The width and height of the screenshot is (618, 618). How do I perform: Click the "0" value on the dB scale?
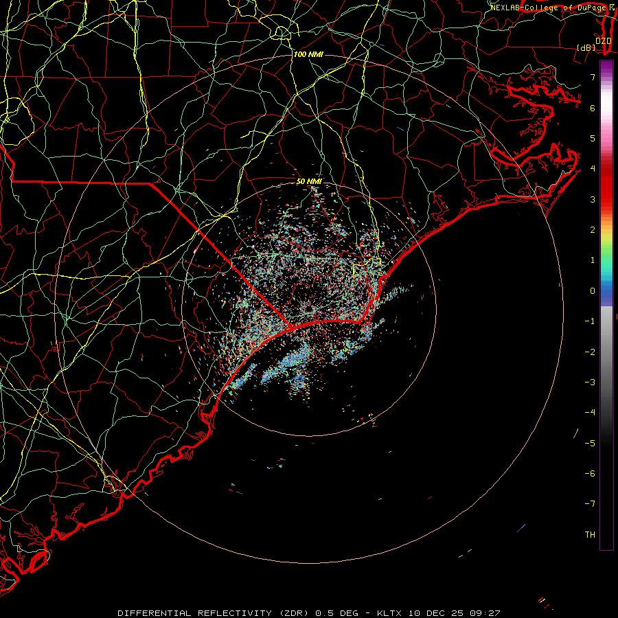click(593, 291)
